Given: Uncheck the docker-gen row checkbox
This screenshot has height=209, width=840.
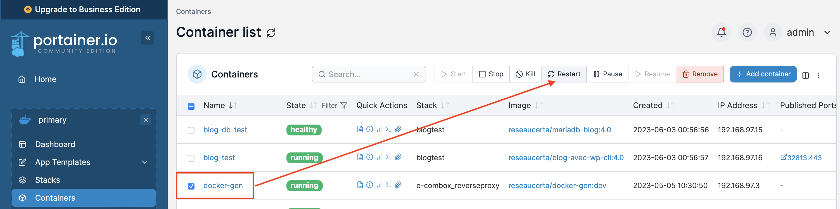Looking at the screenshot, I should pyautogui.click(x=191, y=186).
